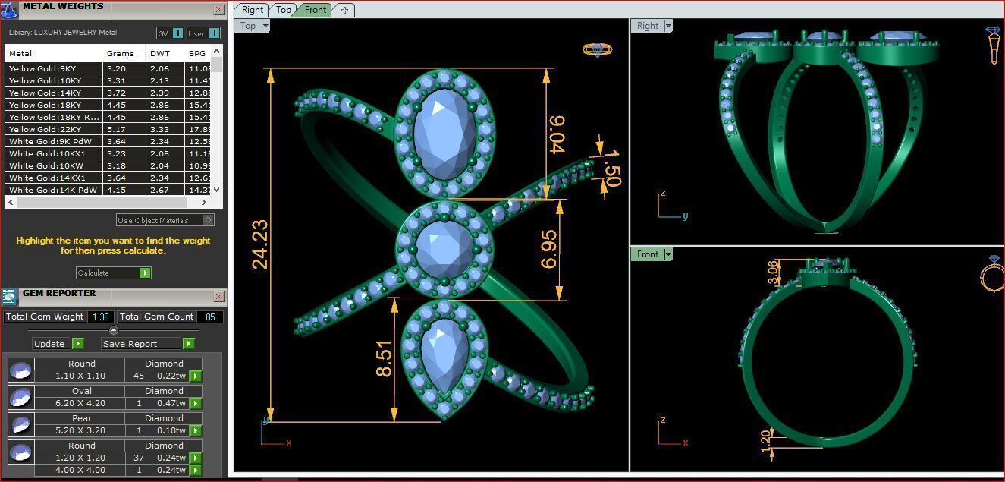
Task: Click the Gem Reporter panel icon
Action: point(9,297)
